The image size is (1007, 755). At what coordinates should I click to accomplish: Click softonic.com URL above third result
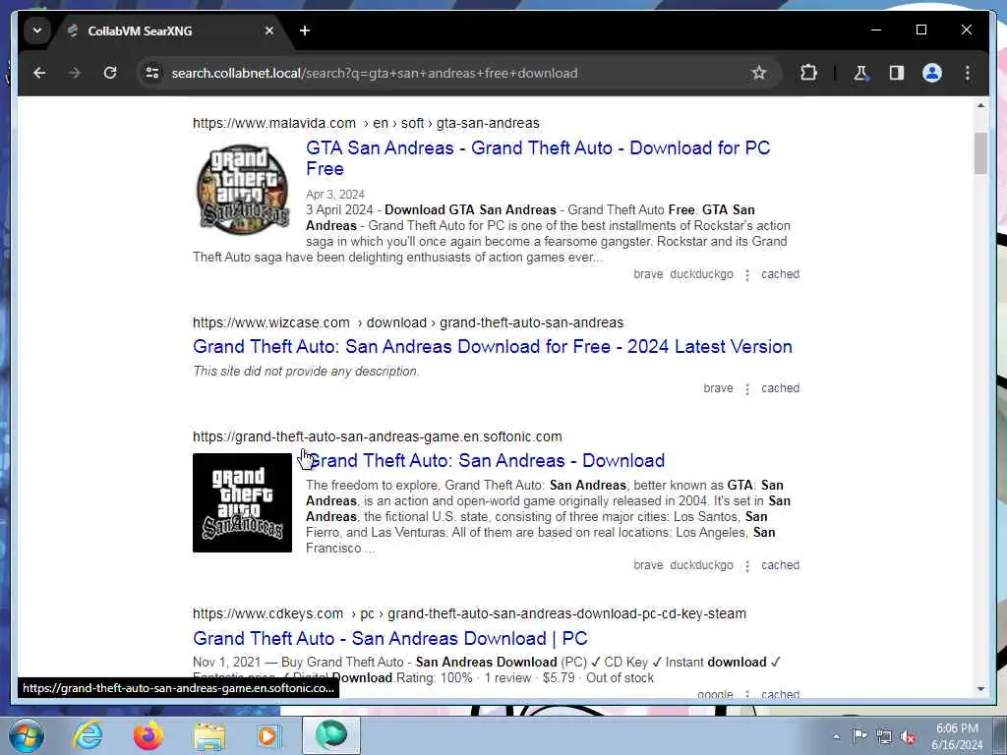tap(377, 437)
